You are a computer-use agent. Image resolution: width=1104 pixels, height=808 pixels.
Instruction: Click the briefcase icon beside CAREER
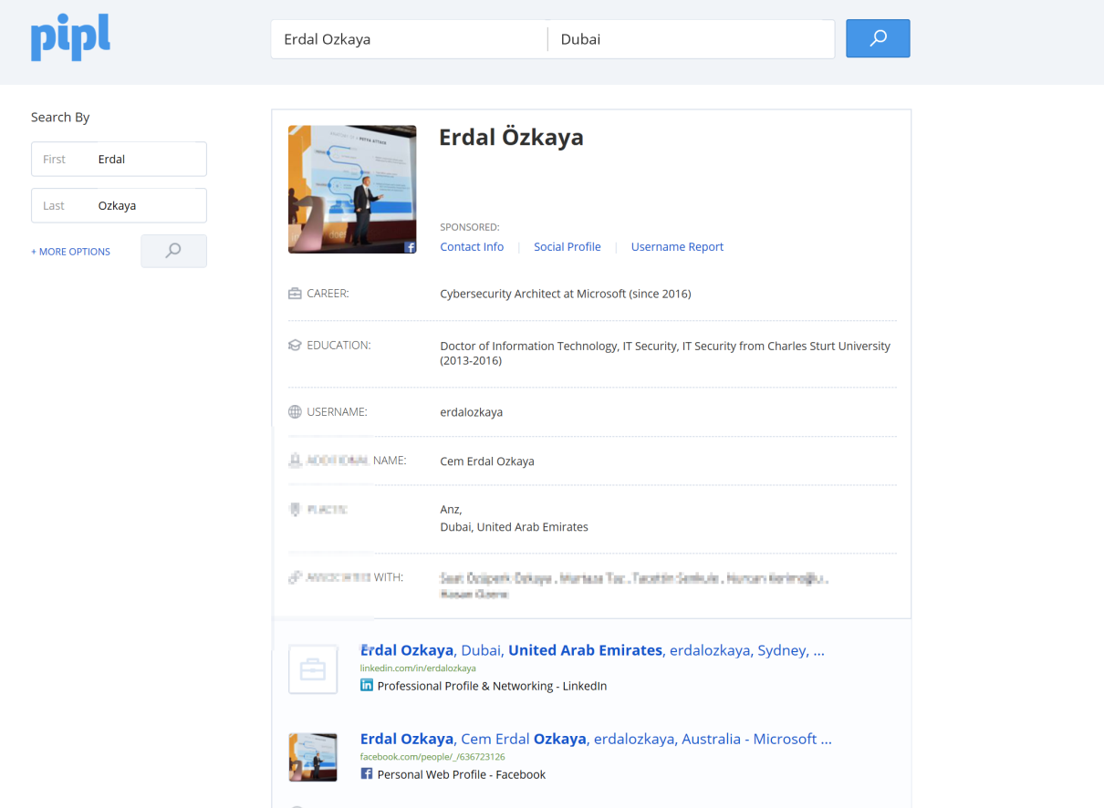[295, 294]
